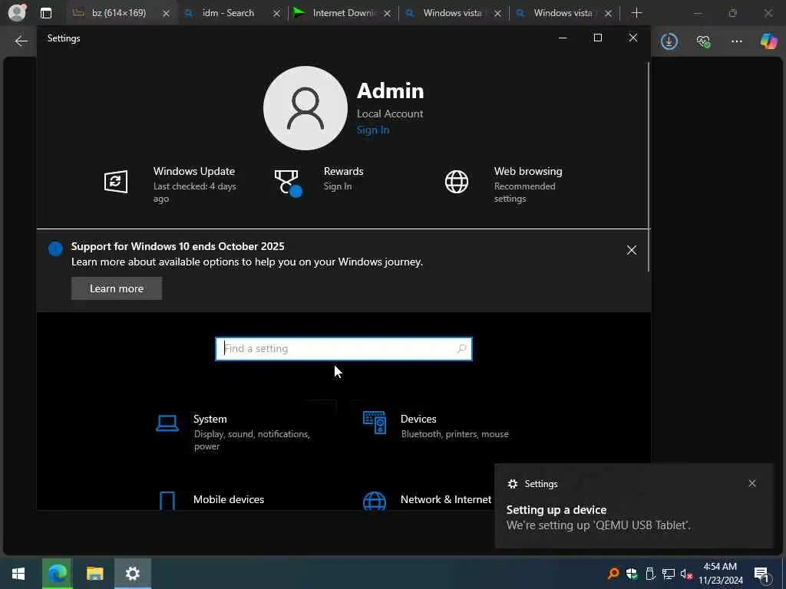Click the Settings gear on the taskbar
This screenshot has height=589, width=786.
(x=132, y=574)
